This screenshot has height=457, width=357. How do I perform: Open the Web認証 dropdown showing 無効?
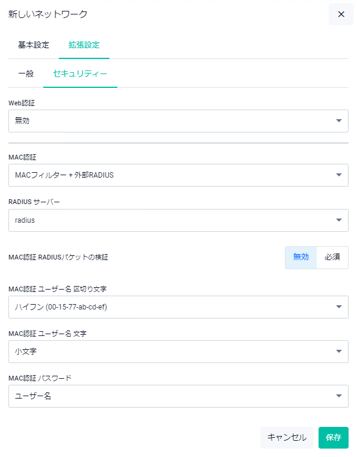coord(178,121)
